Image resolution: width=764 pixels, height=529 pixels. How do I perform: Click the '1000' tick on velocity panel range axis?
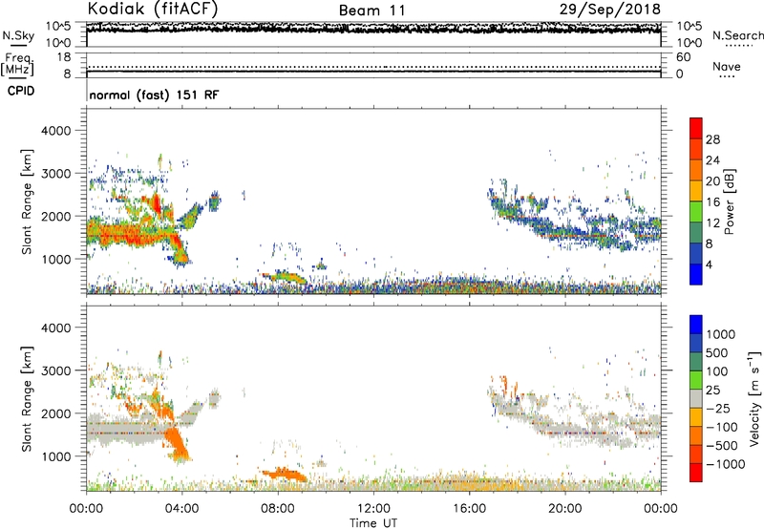pyautogui.click(x=56, y=456)
